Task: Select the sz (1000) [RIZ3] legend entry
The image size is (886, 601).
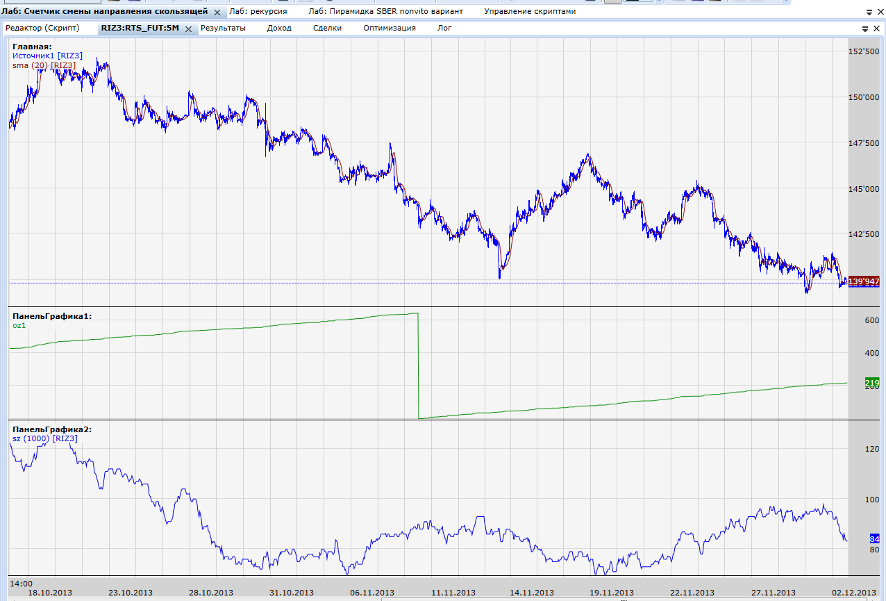Action: point(45,438)
